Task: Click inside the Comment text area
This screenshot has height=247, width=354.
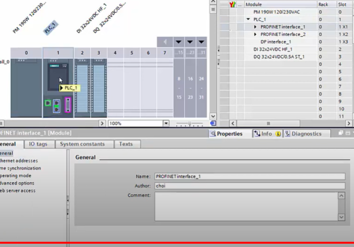Action: 247,206
